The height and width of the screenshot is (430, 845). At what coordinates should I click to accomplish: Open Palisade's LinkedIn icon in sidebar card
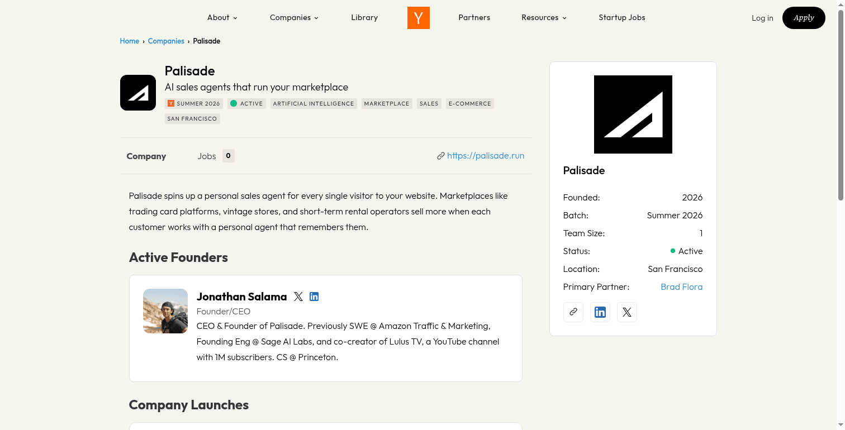tap(600, 312)
